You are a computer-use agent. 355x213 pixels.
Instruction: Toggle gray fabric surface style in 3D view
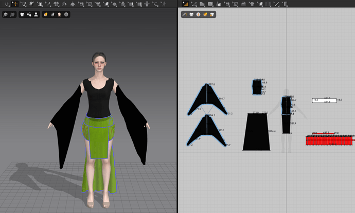click(52, 14)
